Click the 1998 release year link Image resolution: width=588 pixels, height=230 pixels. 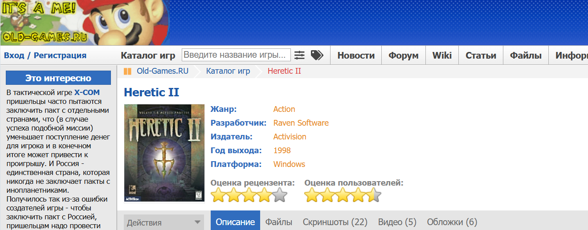click(x=282, y=151)
